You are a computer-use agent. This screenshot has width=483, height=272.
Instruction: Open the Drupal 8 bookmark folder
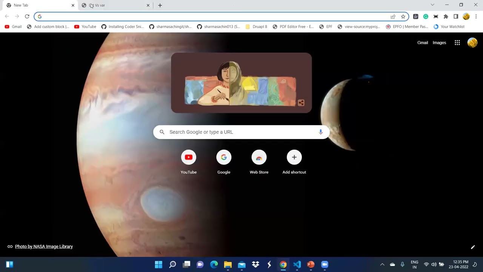256,27
